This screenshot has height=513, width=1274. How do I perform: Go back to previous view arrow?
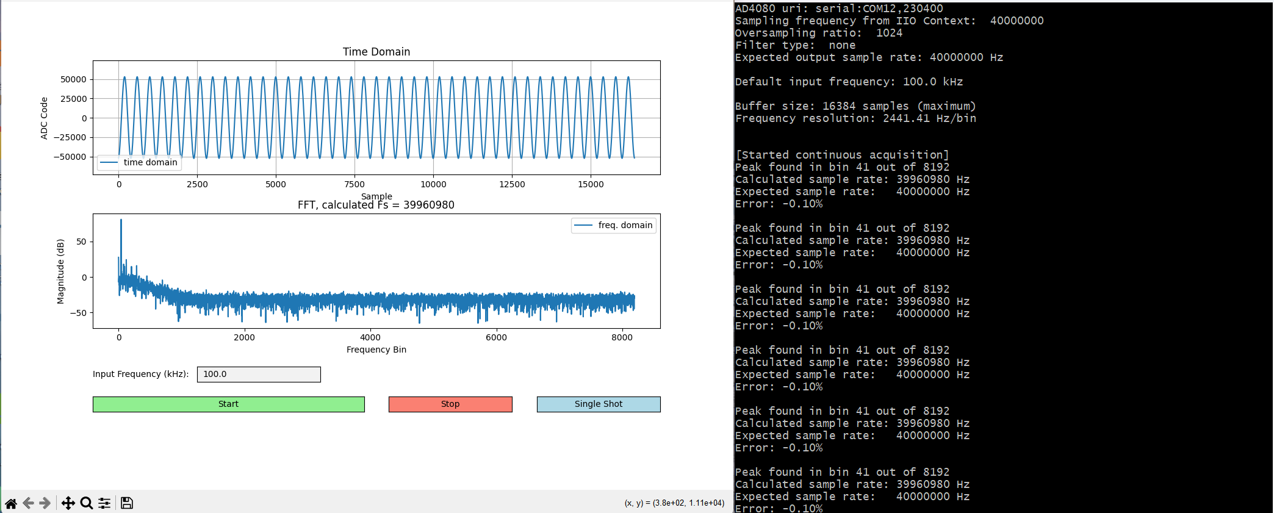coord(28,503)
